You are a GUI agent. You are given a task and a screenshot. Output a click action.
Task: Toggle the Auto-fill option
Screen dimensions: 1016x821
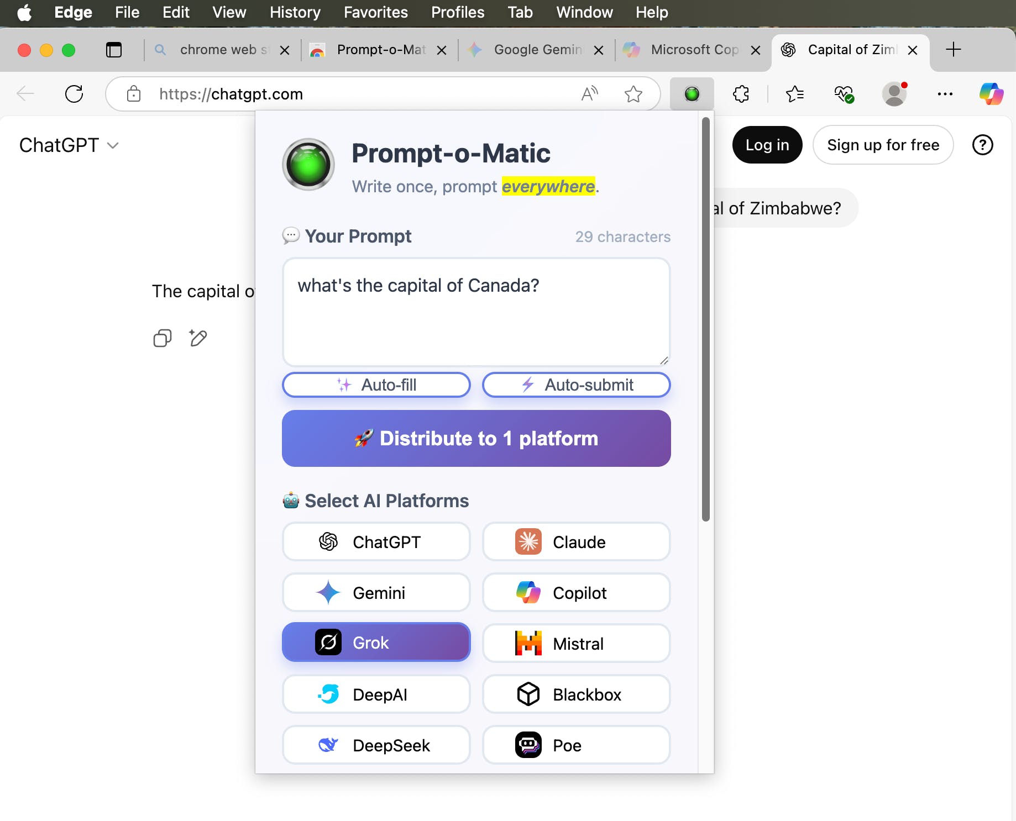(x=376, y=385)
